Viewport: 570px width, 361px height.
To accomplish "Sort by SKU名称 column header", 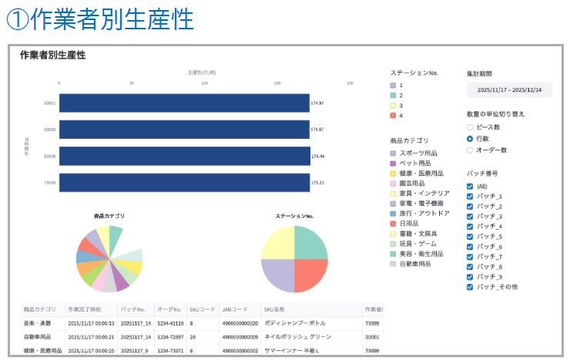I will click(x=311, y=309).
